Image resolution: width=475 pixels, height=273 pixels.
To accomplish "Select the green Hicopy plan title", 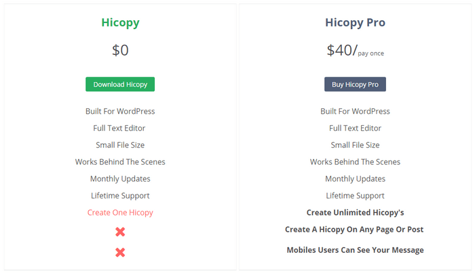I will click(x=120, y=22).
